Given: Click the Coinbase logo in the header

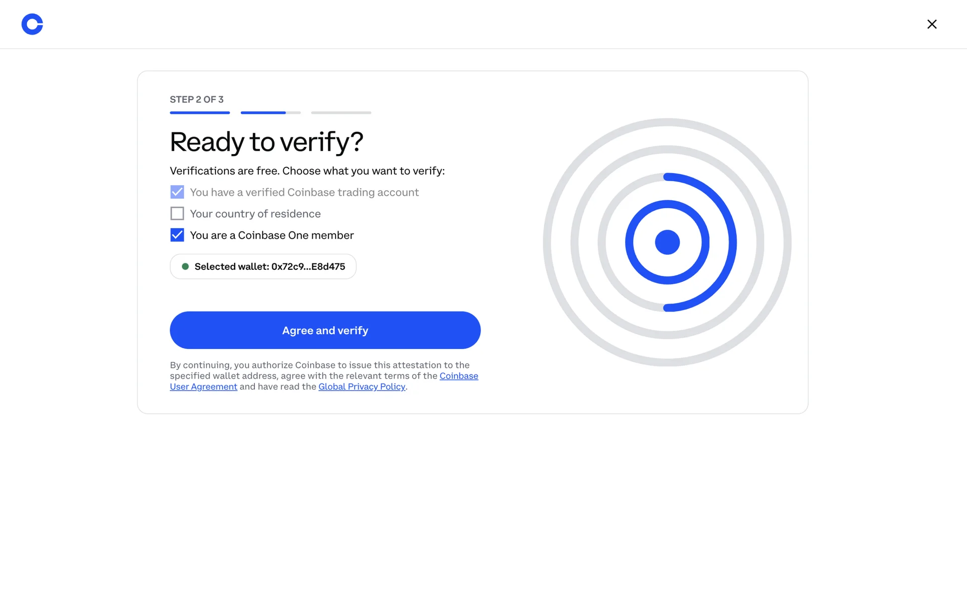Looking at the screenshot, I should click(32, 24).
